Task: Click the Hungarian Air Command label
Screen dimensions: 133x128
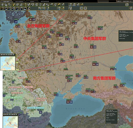Action: click(x=14, y=98)
